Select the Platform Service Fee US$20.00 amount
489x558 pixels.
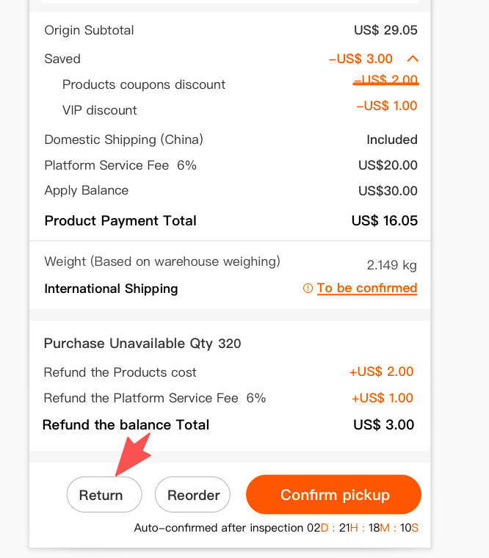tap(388, 165)
